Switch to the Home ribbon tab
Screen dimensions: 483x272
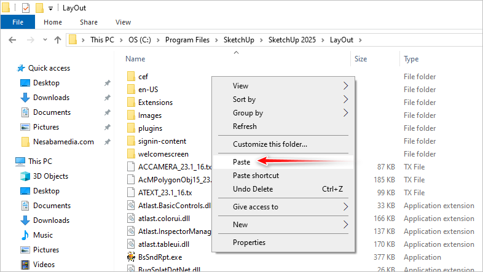(53, 22)
